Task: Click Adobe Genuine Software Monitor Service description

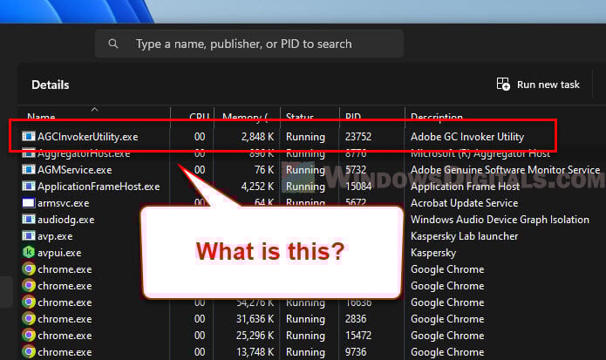Action: (505, 170)
